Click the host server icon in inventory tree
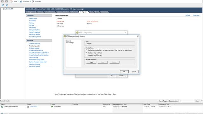 [4, 9]
